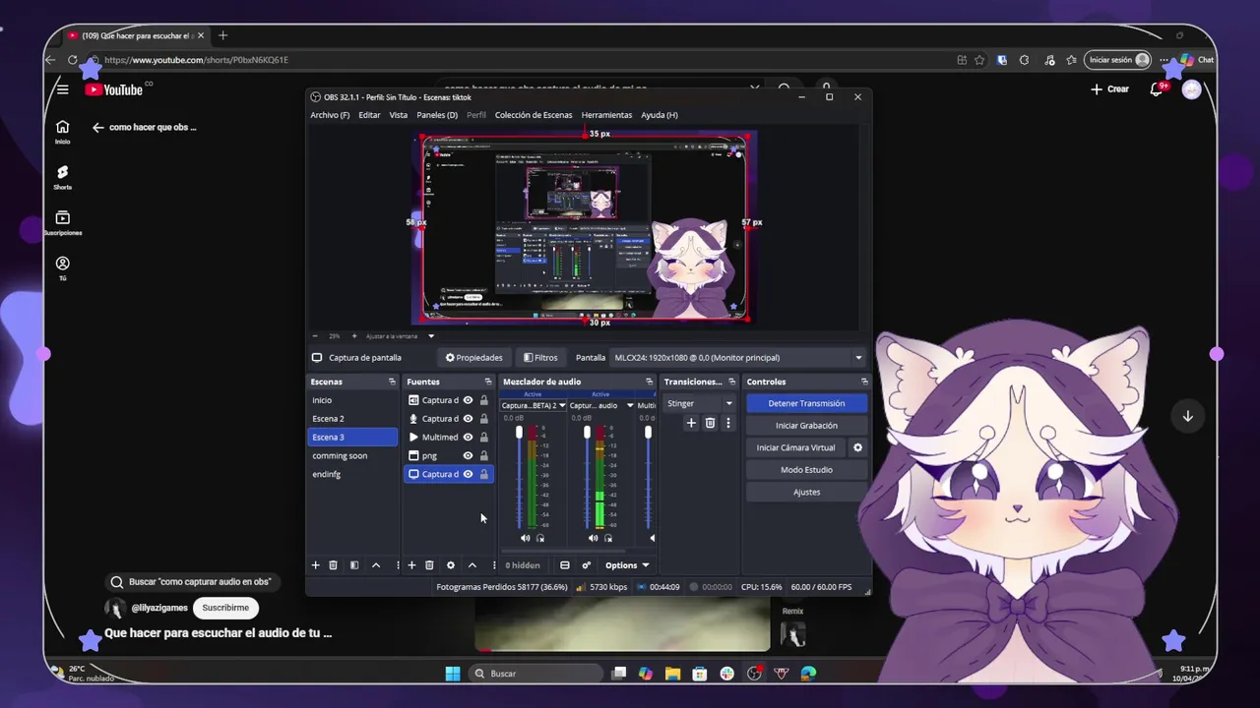Go to YouTube Inicio in sidebar
The image size is (1260, 708).
tap(62, 132)
